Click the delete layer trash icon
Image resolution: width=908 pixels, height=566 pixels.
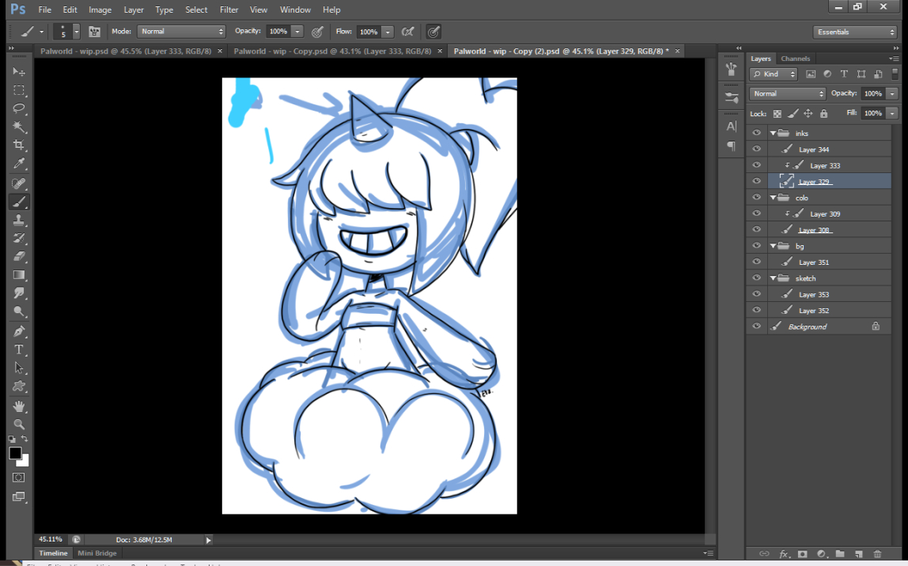click(x=877, y=554)
